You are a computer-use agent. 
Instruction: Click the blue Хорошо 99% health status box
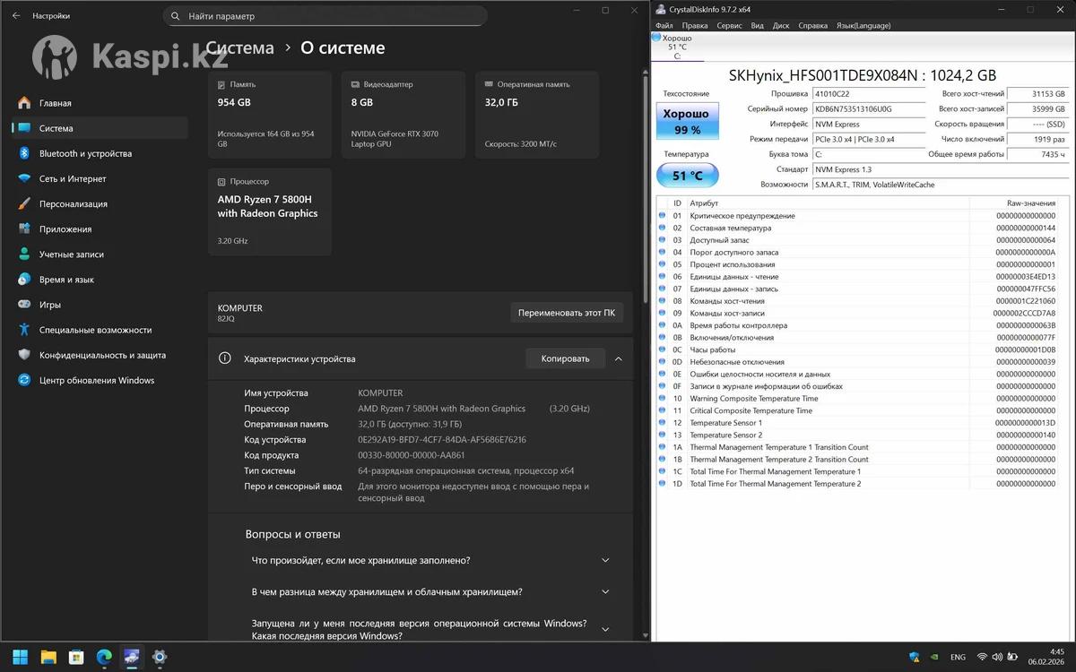click(686, 121)
